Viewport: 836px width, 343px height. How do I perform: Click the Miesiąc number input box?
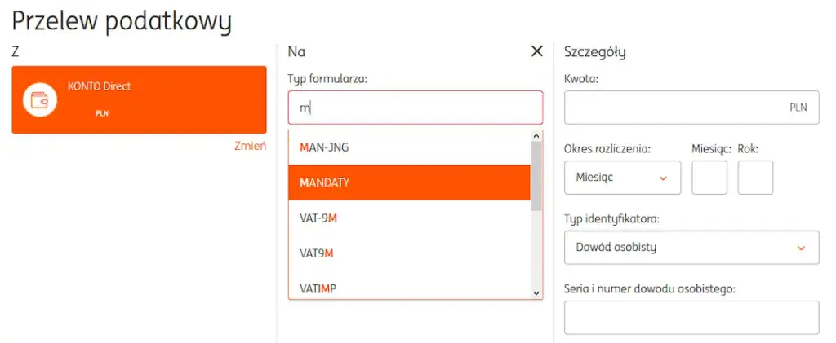(709, 177)
